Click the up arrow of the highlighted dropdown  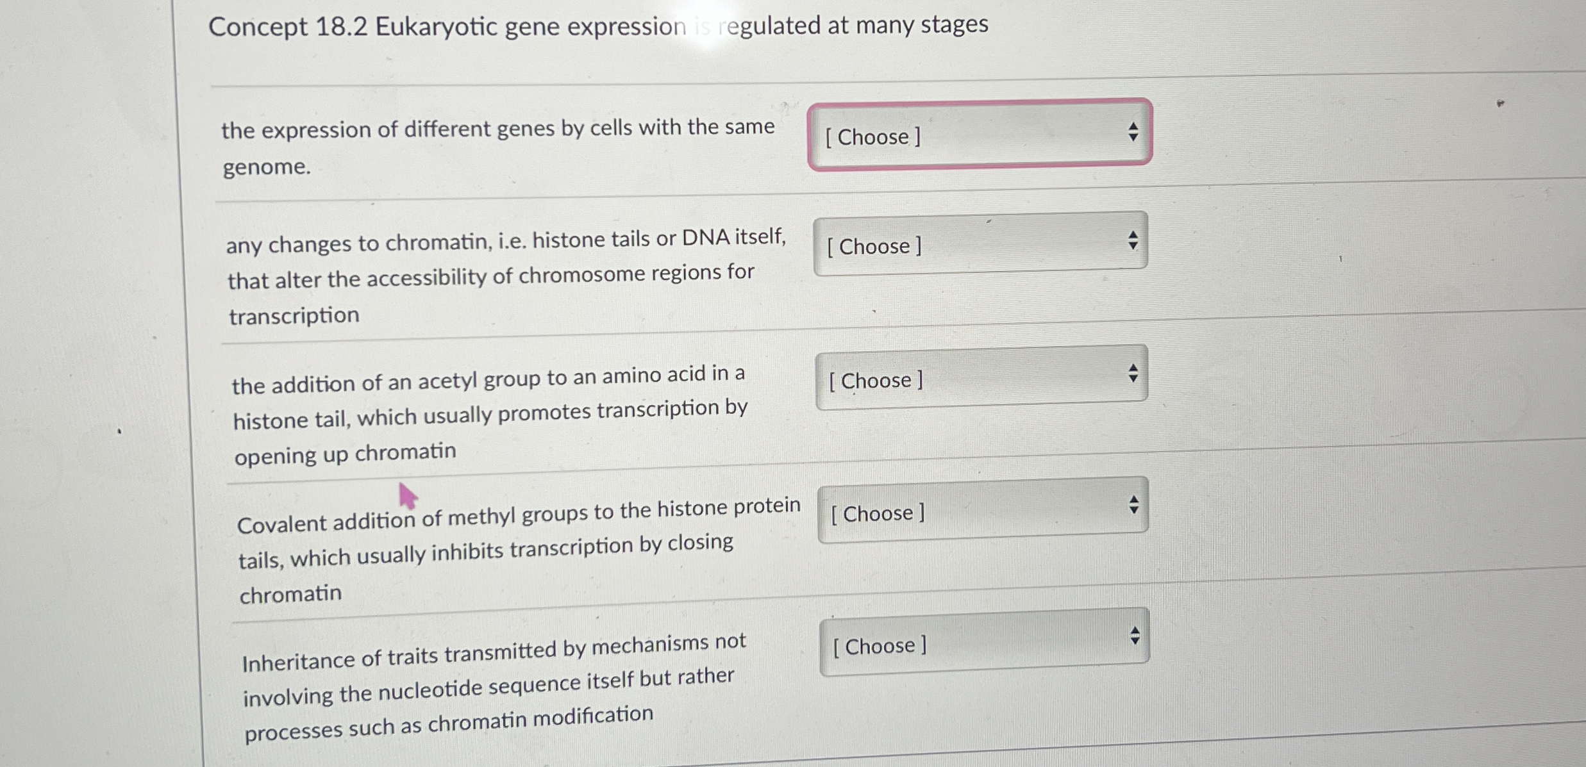(x=1133, y=126)
